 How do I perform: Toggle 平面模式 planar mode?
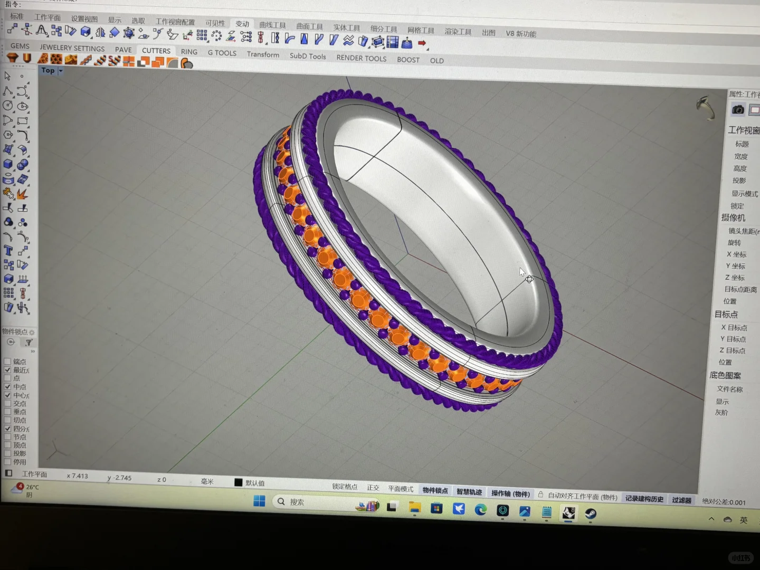pyautogui.click(x=401, y=489)
